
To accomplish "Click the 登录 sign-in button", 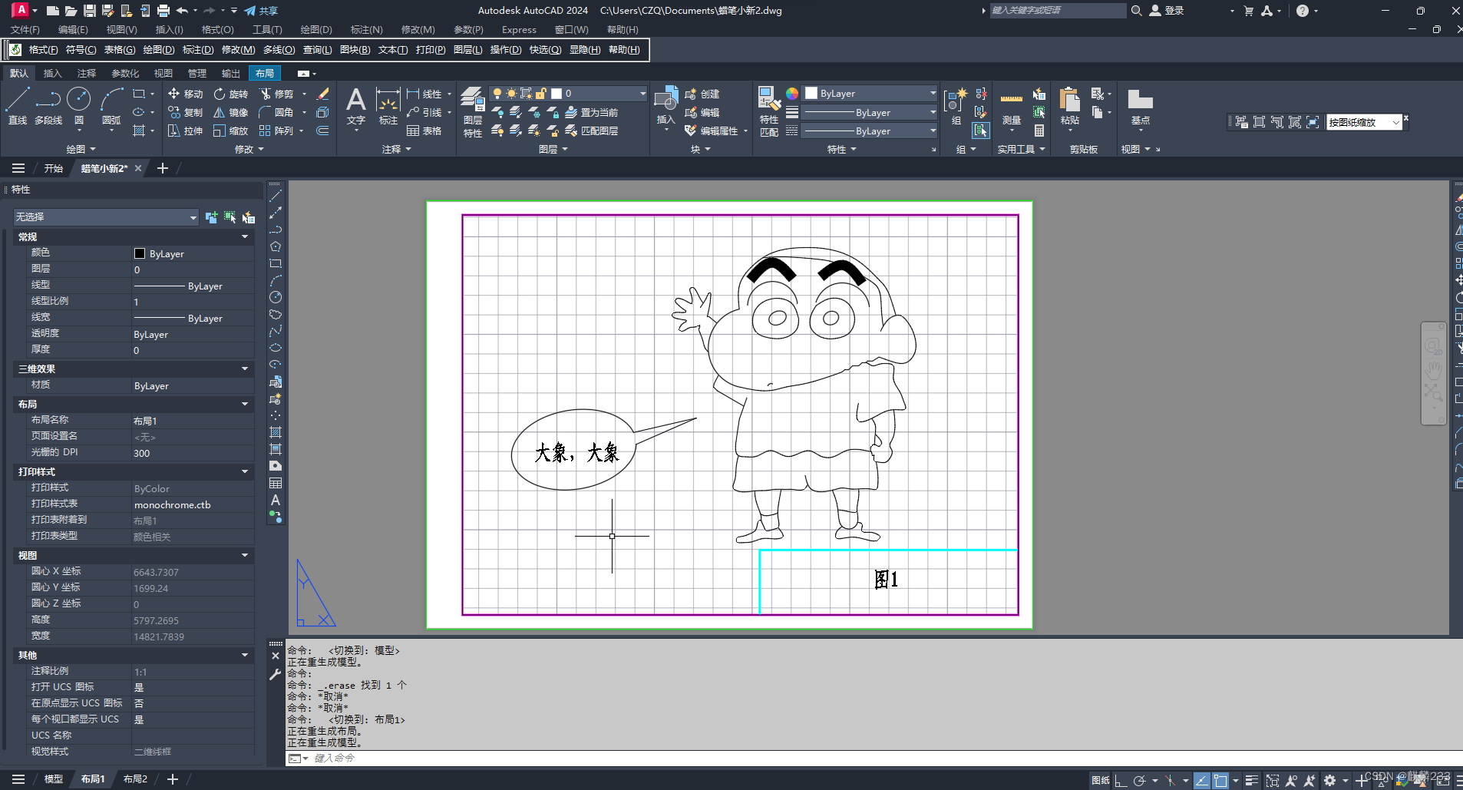I will [1167, 11].
